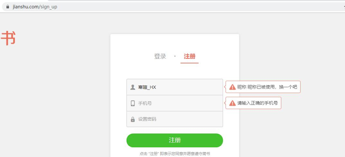Click the site security padlock in address bar
The height and width of the screenshot is (157, 345).
8,7
